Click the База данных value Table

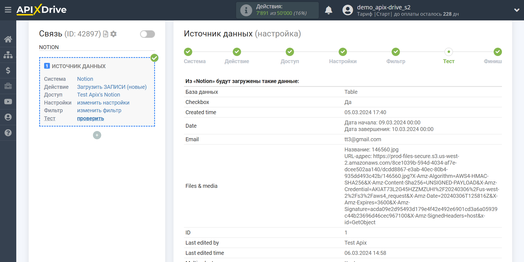tap(351, 92)
